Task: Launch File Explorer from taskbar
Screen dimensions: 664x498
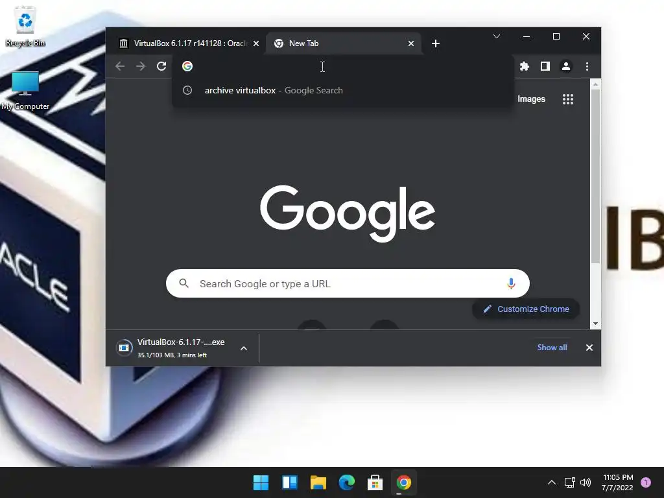Action: coord(318,482)
